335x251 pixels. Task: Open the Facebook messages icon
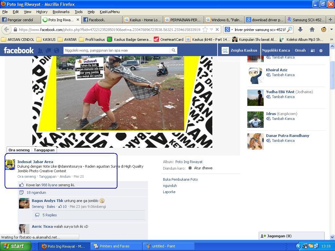click(48, 51)
